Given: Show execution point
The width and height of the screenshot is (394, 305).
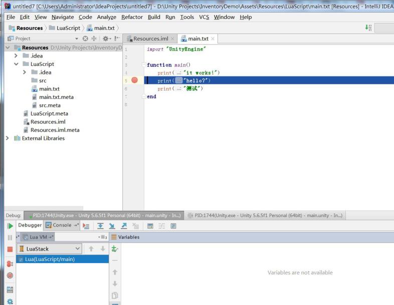Looking at the screenshot, I should 86,226.
